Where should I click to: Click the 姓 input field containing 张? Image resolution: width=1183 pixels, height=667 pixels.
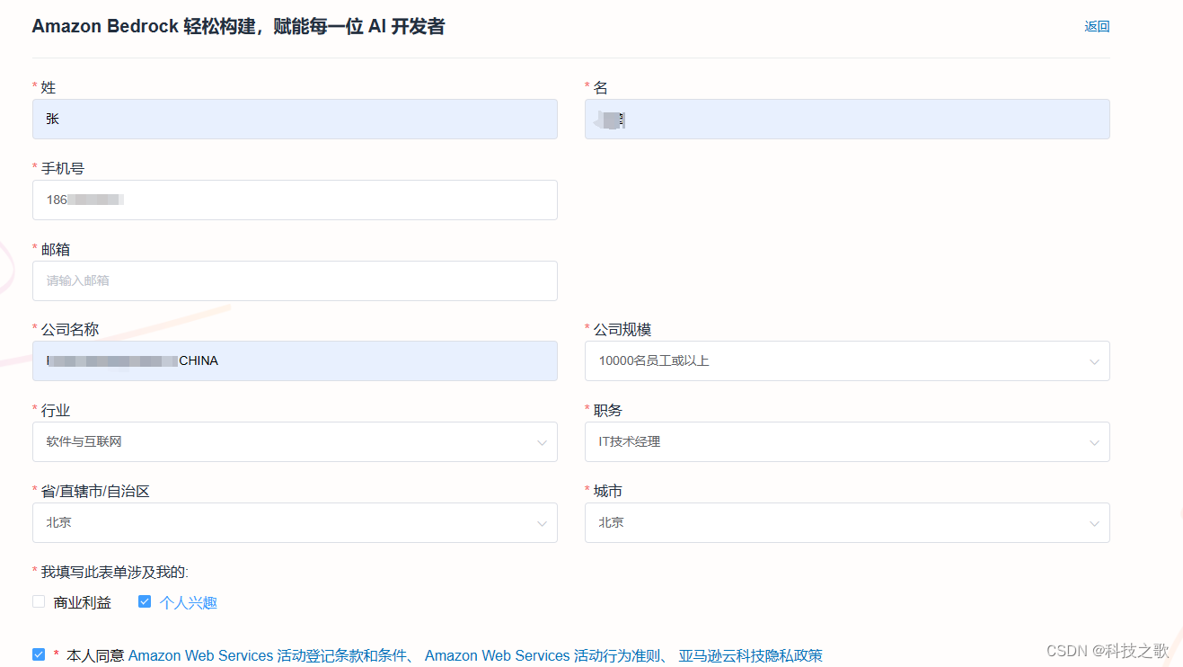295,119
